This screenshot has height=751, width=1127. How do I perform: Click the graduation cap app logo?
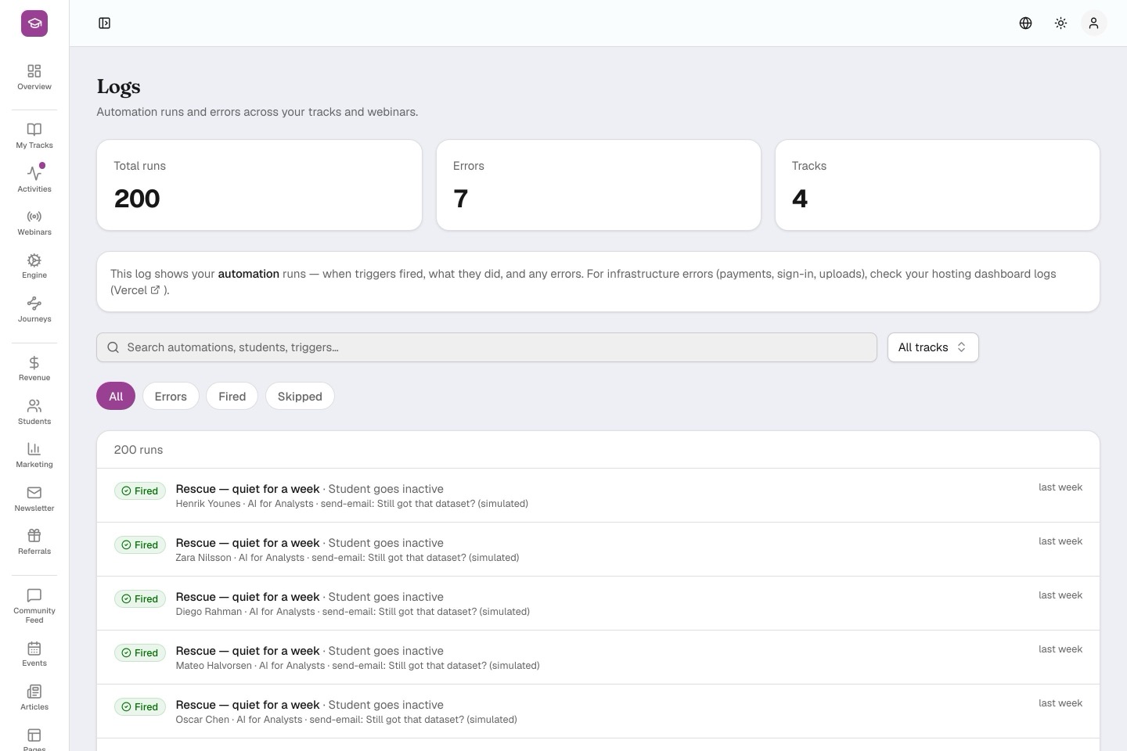click(x=34, y=23)
